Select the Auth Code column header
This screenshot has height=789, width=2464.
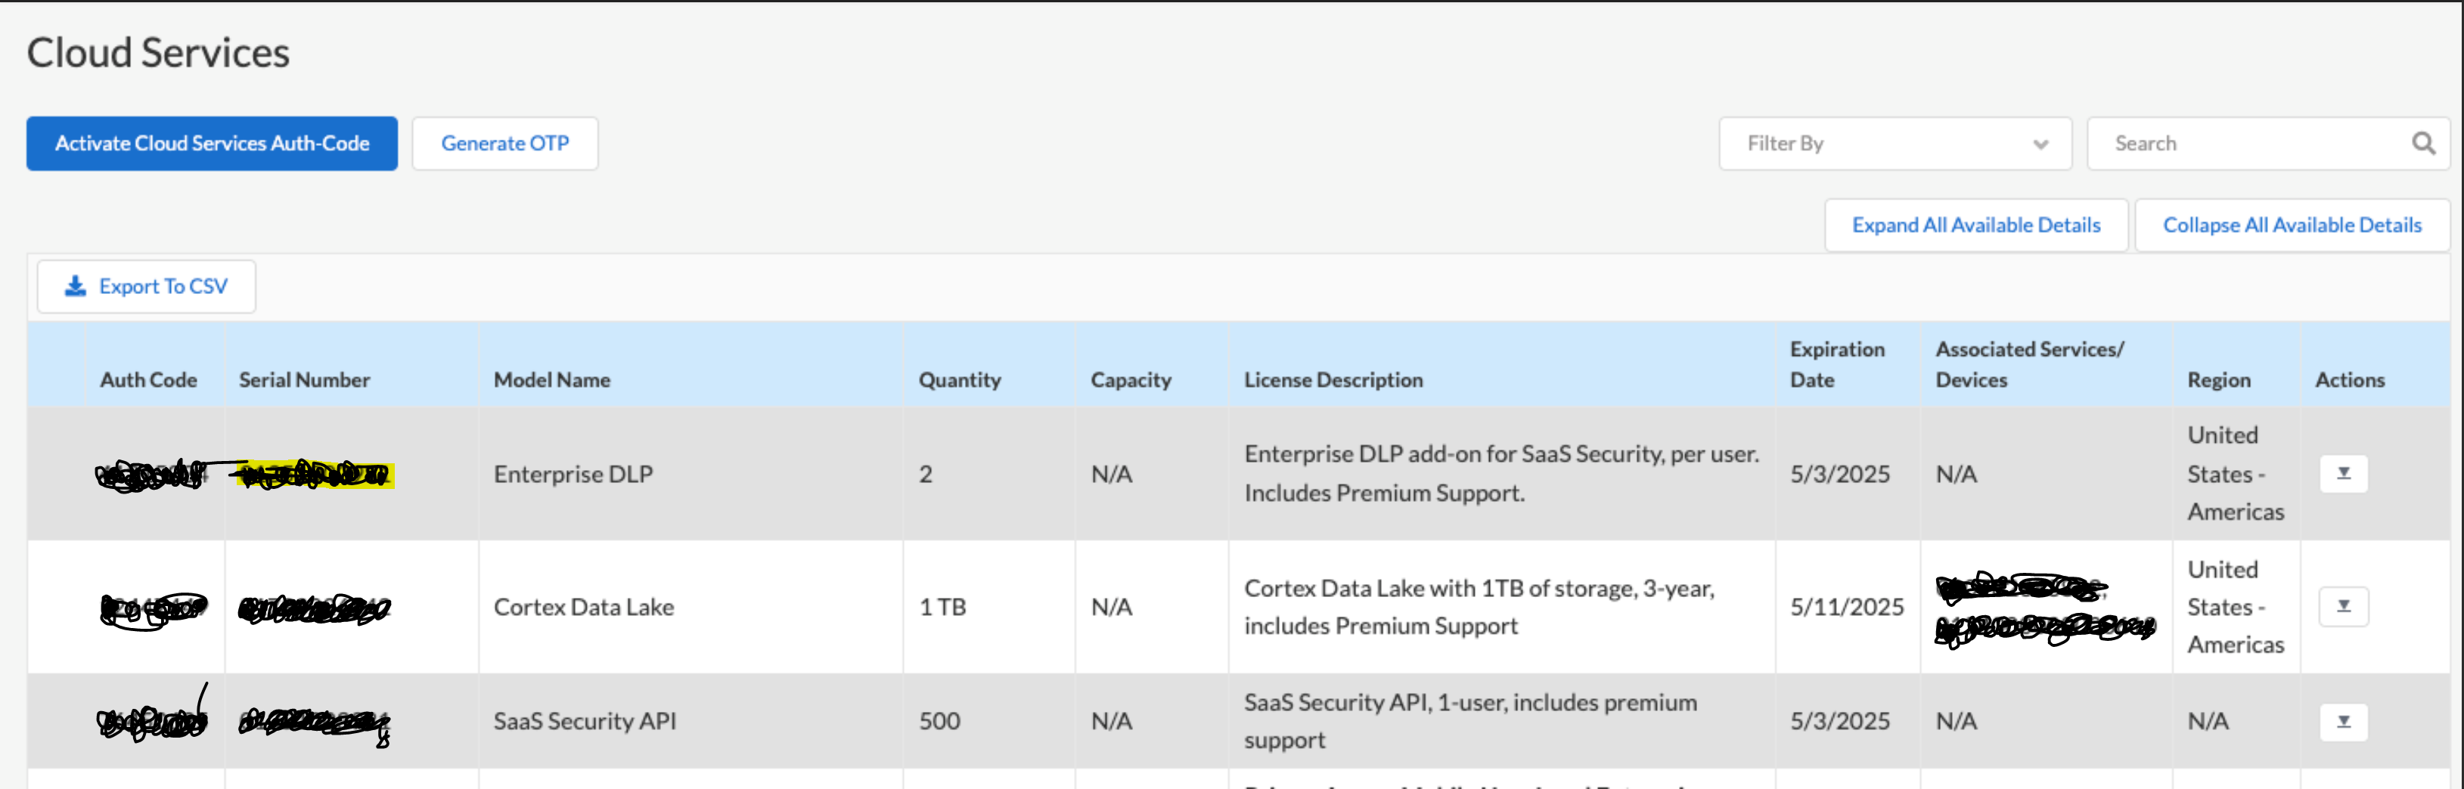coord(148,379)
